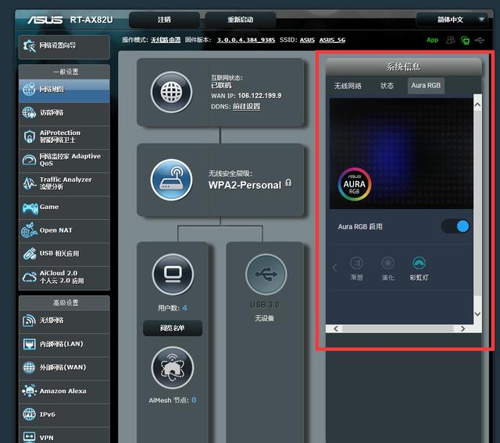Image resolution: width=500 pixels, height=443 pixels.
Task: Click the wireless router icon
Action: click(x=172, y=180)
